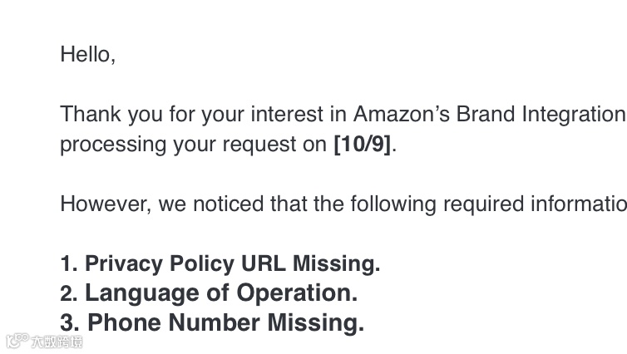Click "Phone Number Missing." item

[x=225, y=323]
